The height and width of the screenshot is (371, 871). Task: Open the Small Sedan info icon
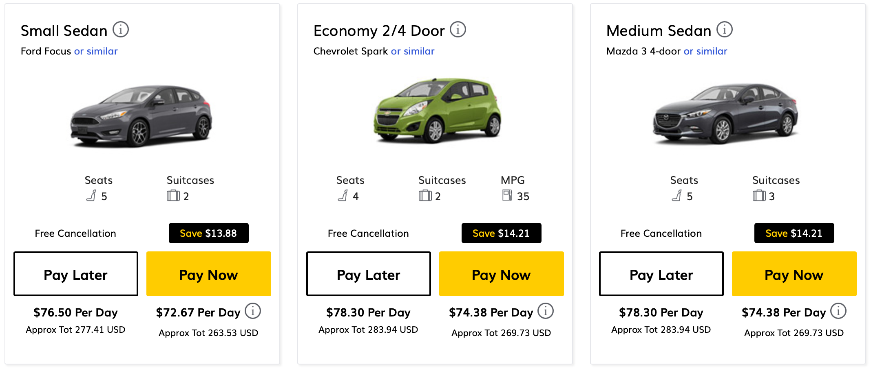pos(120,29)
